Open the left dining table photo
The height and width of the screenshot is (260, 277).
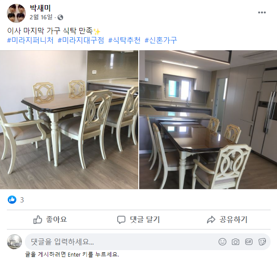point(69,119)
